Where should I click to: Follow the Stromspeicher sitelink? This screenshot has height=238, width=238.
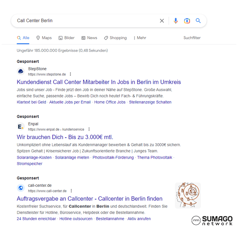click(x=30, y=163)
